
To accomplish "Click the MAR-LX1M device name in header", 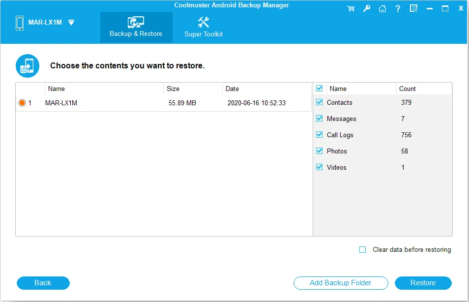I will (x=45, y=23).
